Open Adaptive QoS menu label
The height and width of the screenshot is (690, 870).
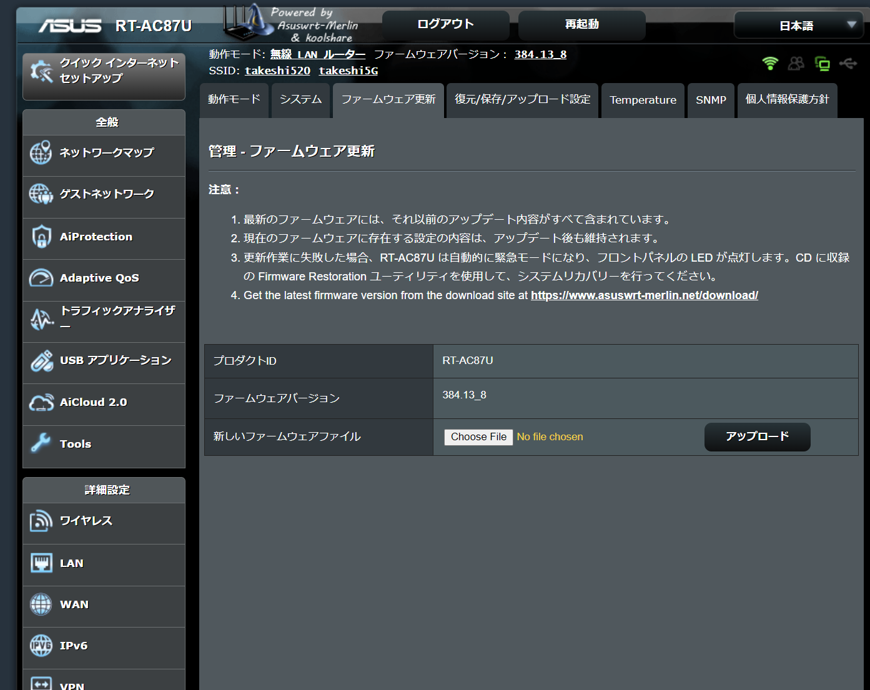(99, 278)
